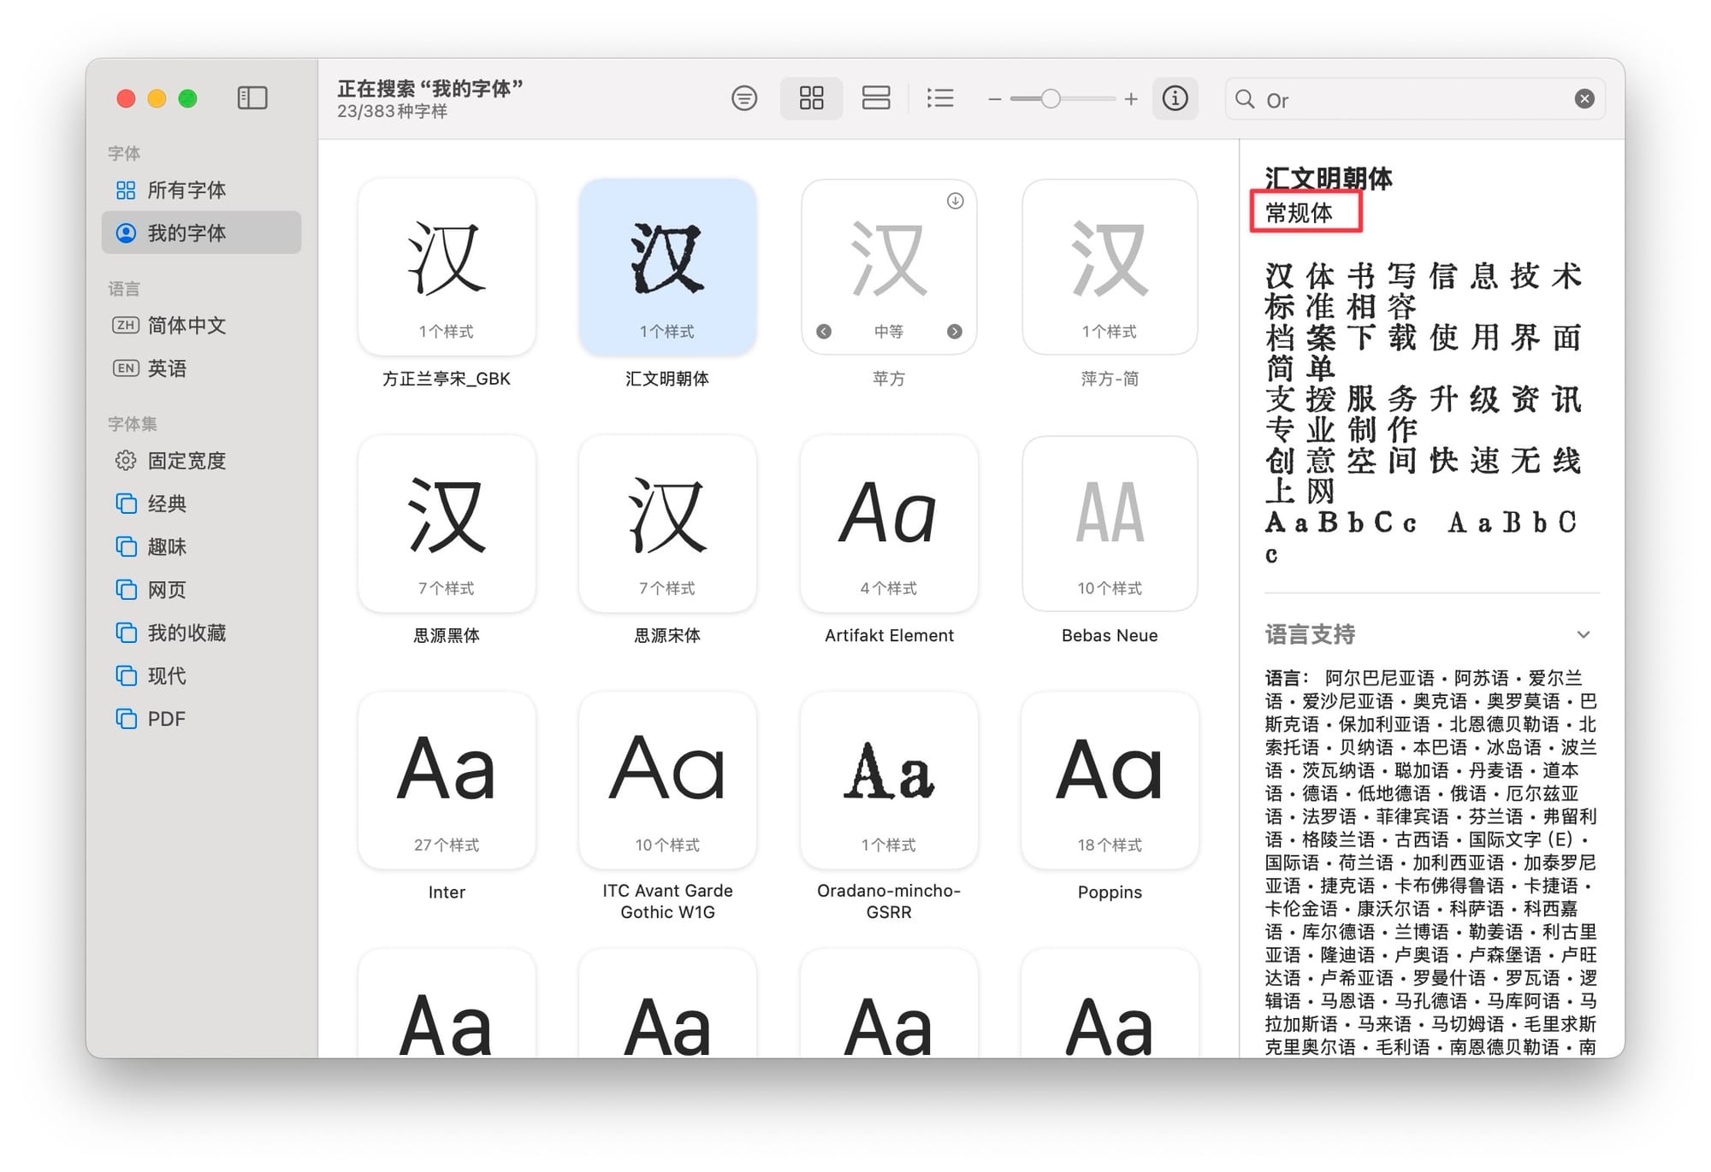Switch to samples view icon

pyautogui.click(x=875, y=98)
